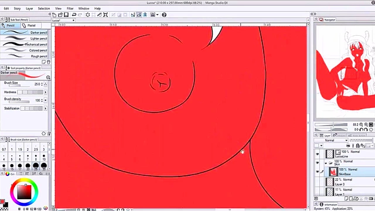Toggle the Snap to special ruler icon
375x211 pixels.
click(139, 15)
